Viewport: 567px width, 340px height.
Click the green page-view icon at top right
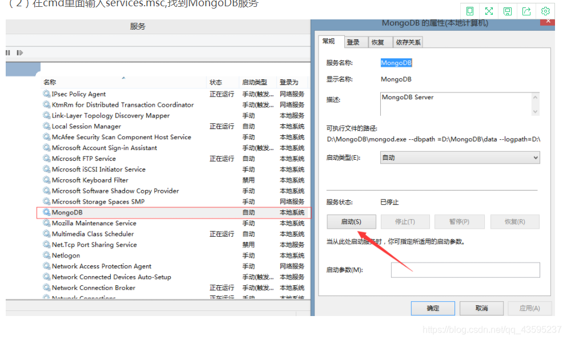click(x=470, y=11)
